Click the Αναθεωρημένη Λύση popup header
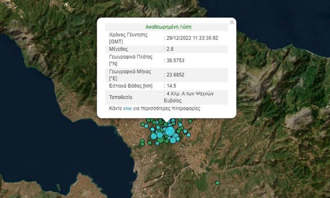 tap(169, 27)
